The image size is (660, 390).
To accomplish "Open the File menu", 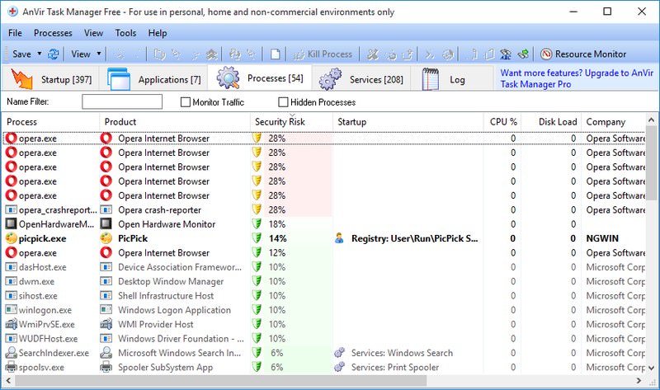I will coord(15,33).
